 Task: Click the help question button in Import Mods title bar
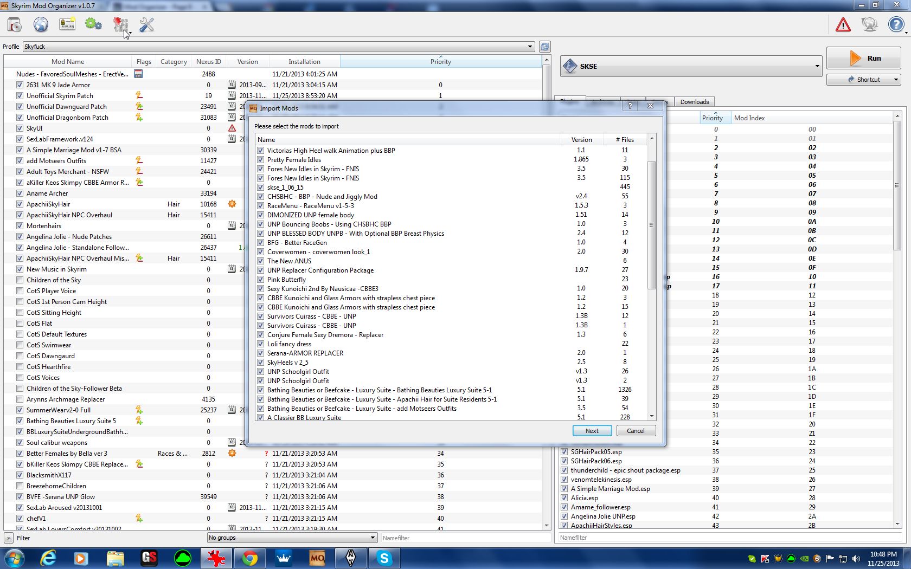630,106
